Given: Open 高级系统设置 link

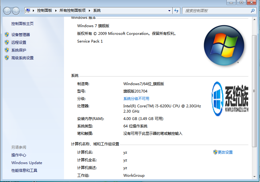Looking at the screenshot, I should point(22,58).
